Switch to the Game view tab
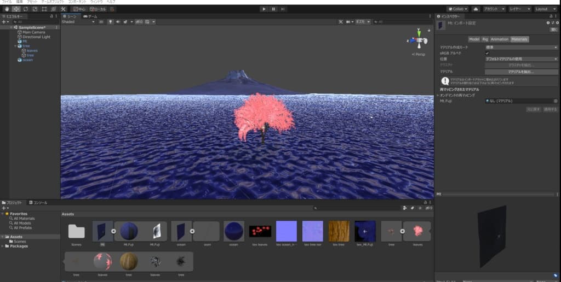Screen dimensions: 561x282 (x=90, y=17)
